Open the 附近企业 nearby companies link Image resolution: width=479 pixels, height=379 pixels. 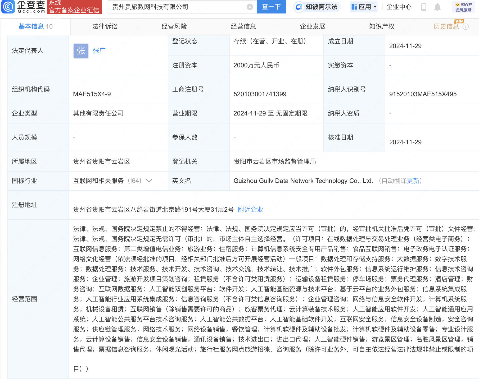pyautogui.click(x=251, y=210)
